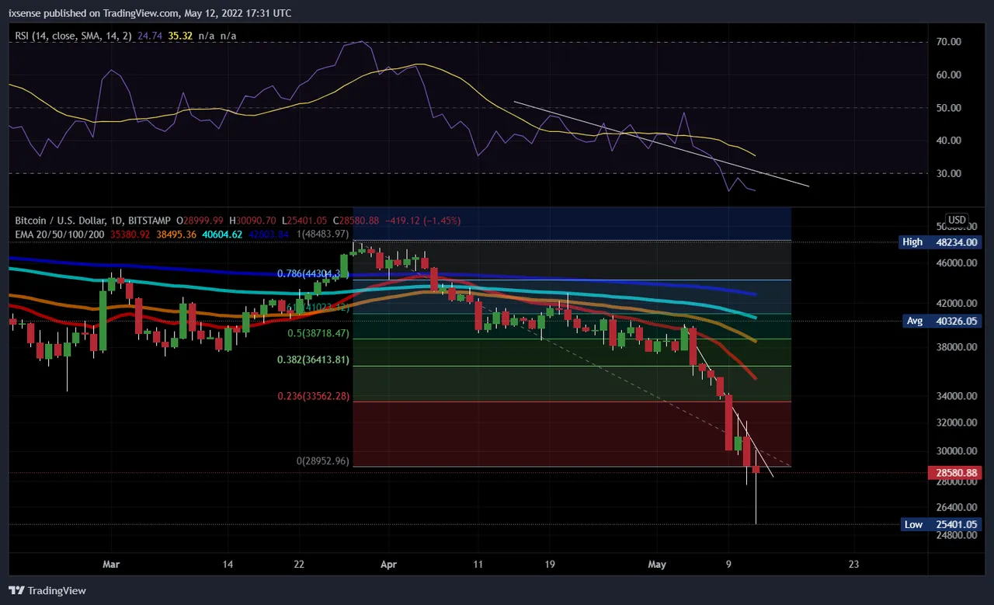Select the 0.786 Fibonacci level label
The width and height of the screenshot is (994, 605).
(x=314, y=274)
